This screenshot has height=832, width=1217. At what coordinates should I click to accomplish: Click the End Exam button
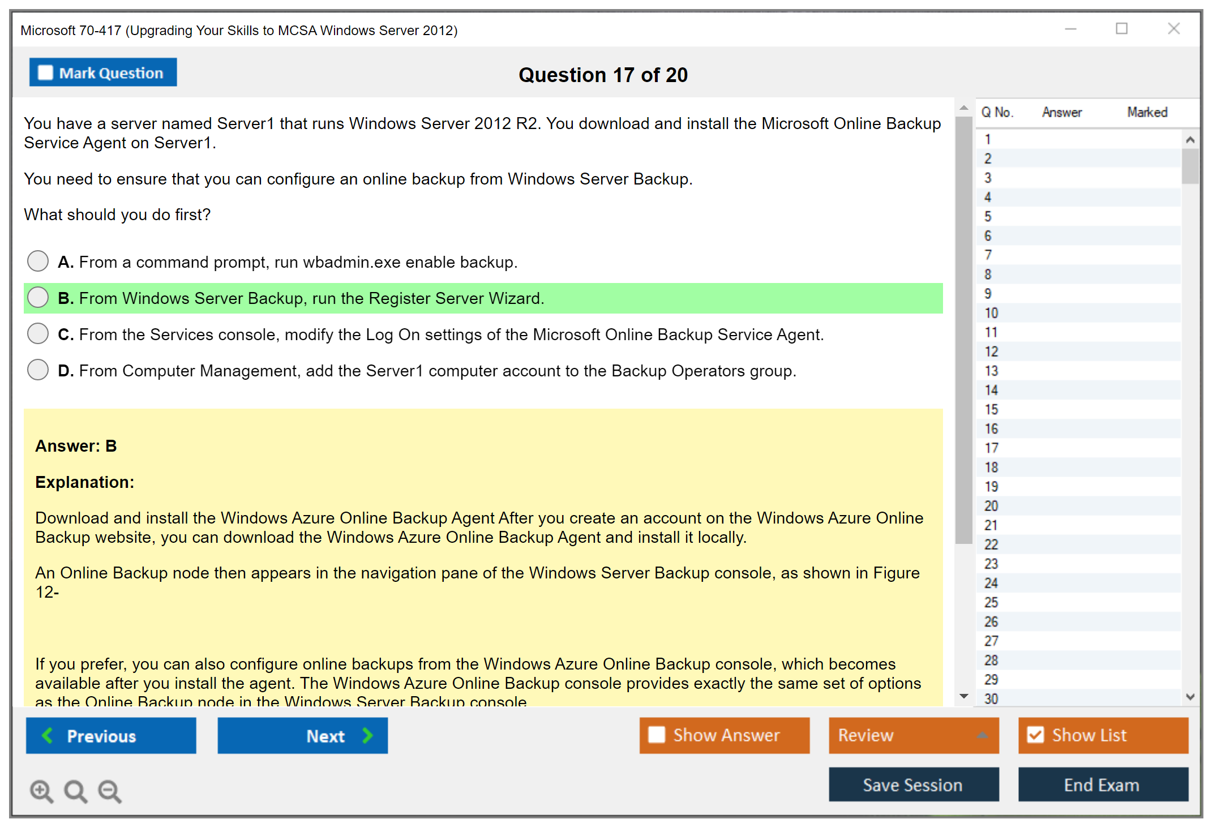click(1102, 784)
